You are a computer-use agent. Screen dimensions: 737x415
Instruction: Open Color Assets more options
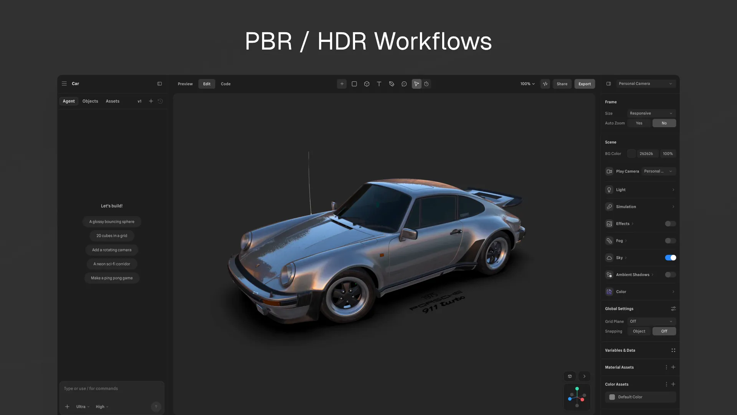666,384
